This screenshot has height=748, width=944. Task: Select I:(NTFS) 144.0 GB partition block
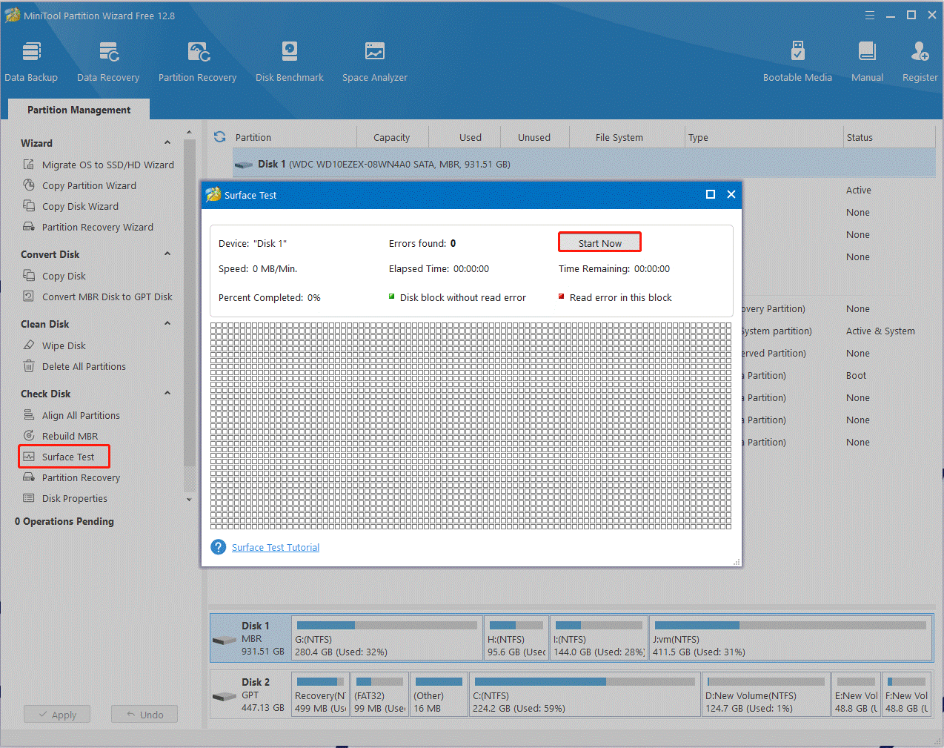click(x=599, y=638)
